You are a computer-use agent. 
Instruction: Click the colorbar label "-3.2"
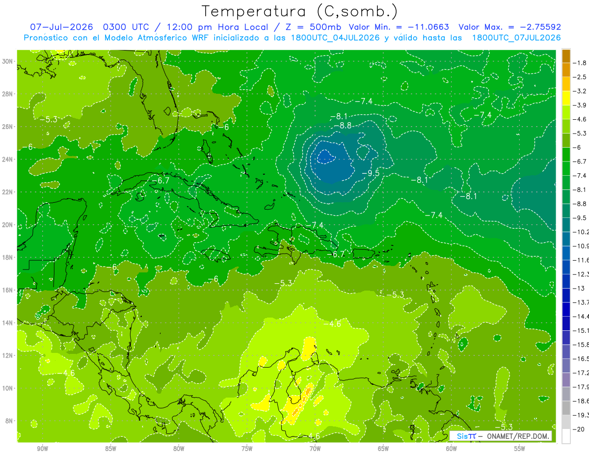[x=579, y=91]
